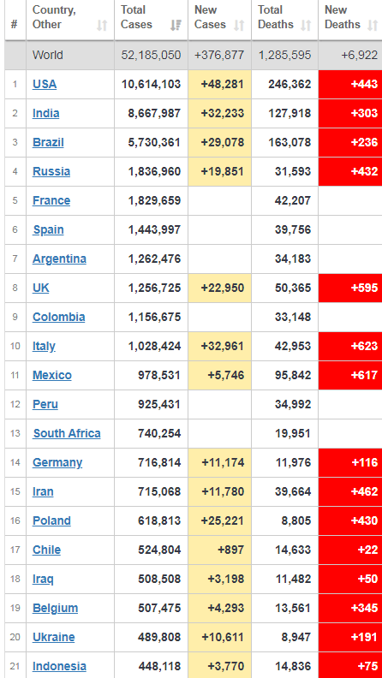Select the World summary row

coord(194,56)
